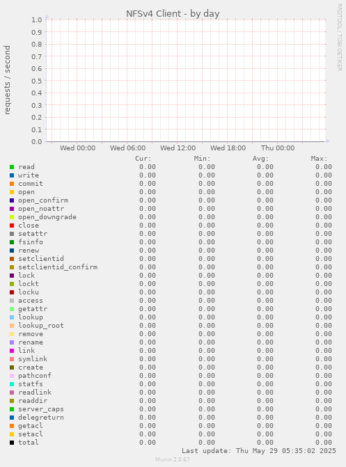Select the open_downgrade legend label
Image resolution: width=346 pixels, height=467 pixels.
47,217
